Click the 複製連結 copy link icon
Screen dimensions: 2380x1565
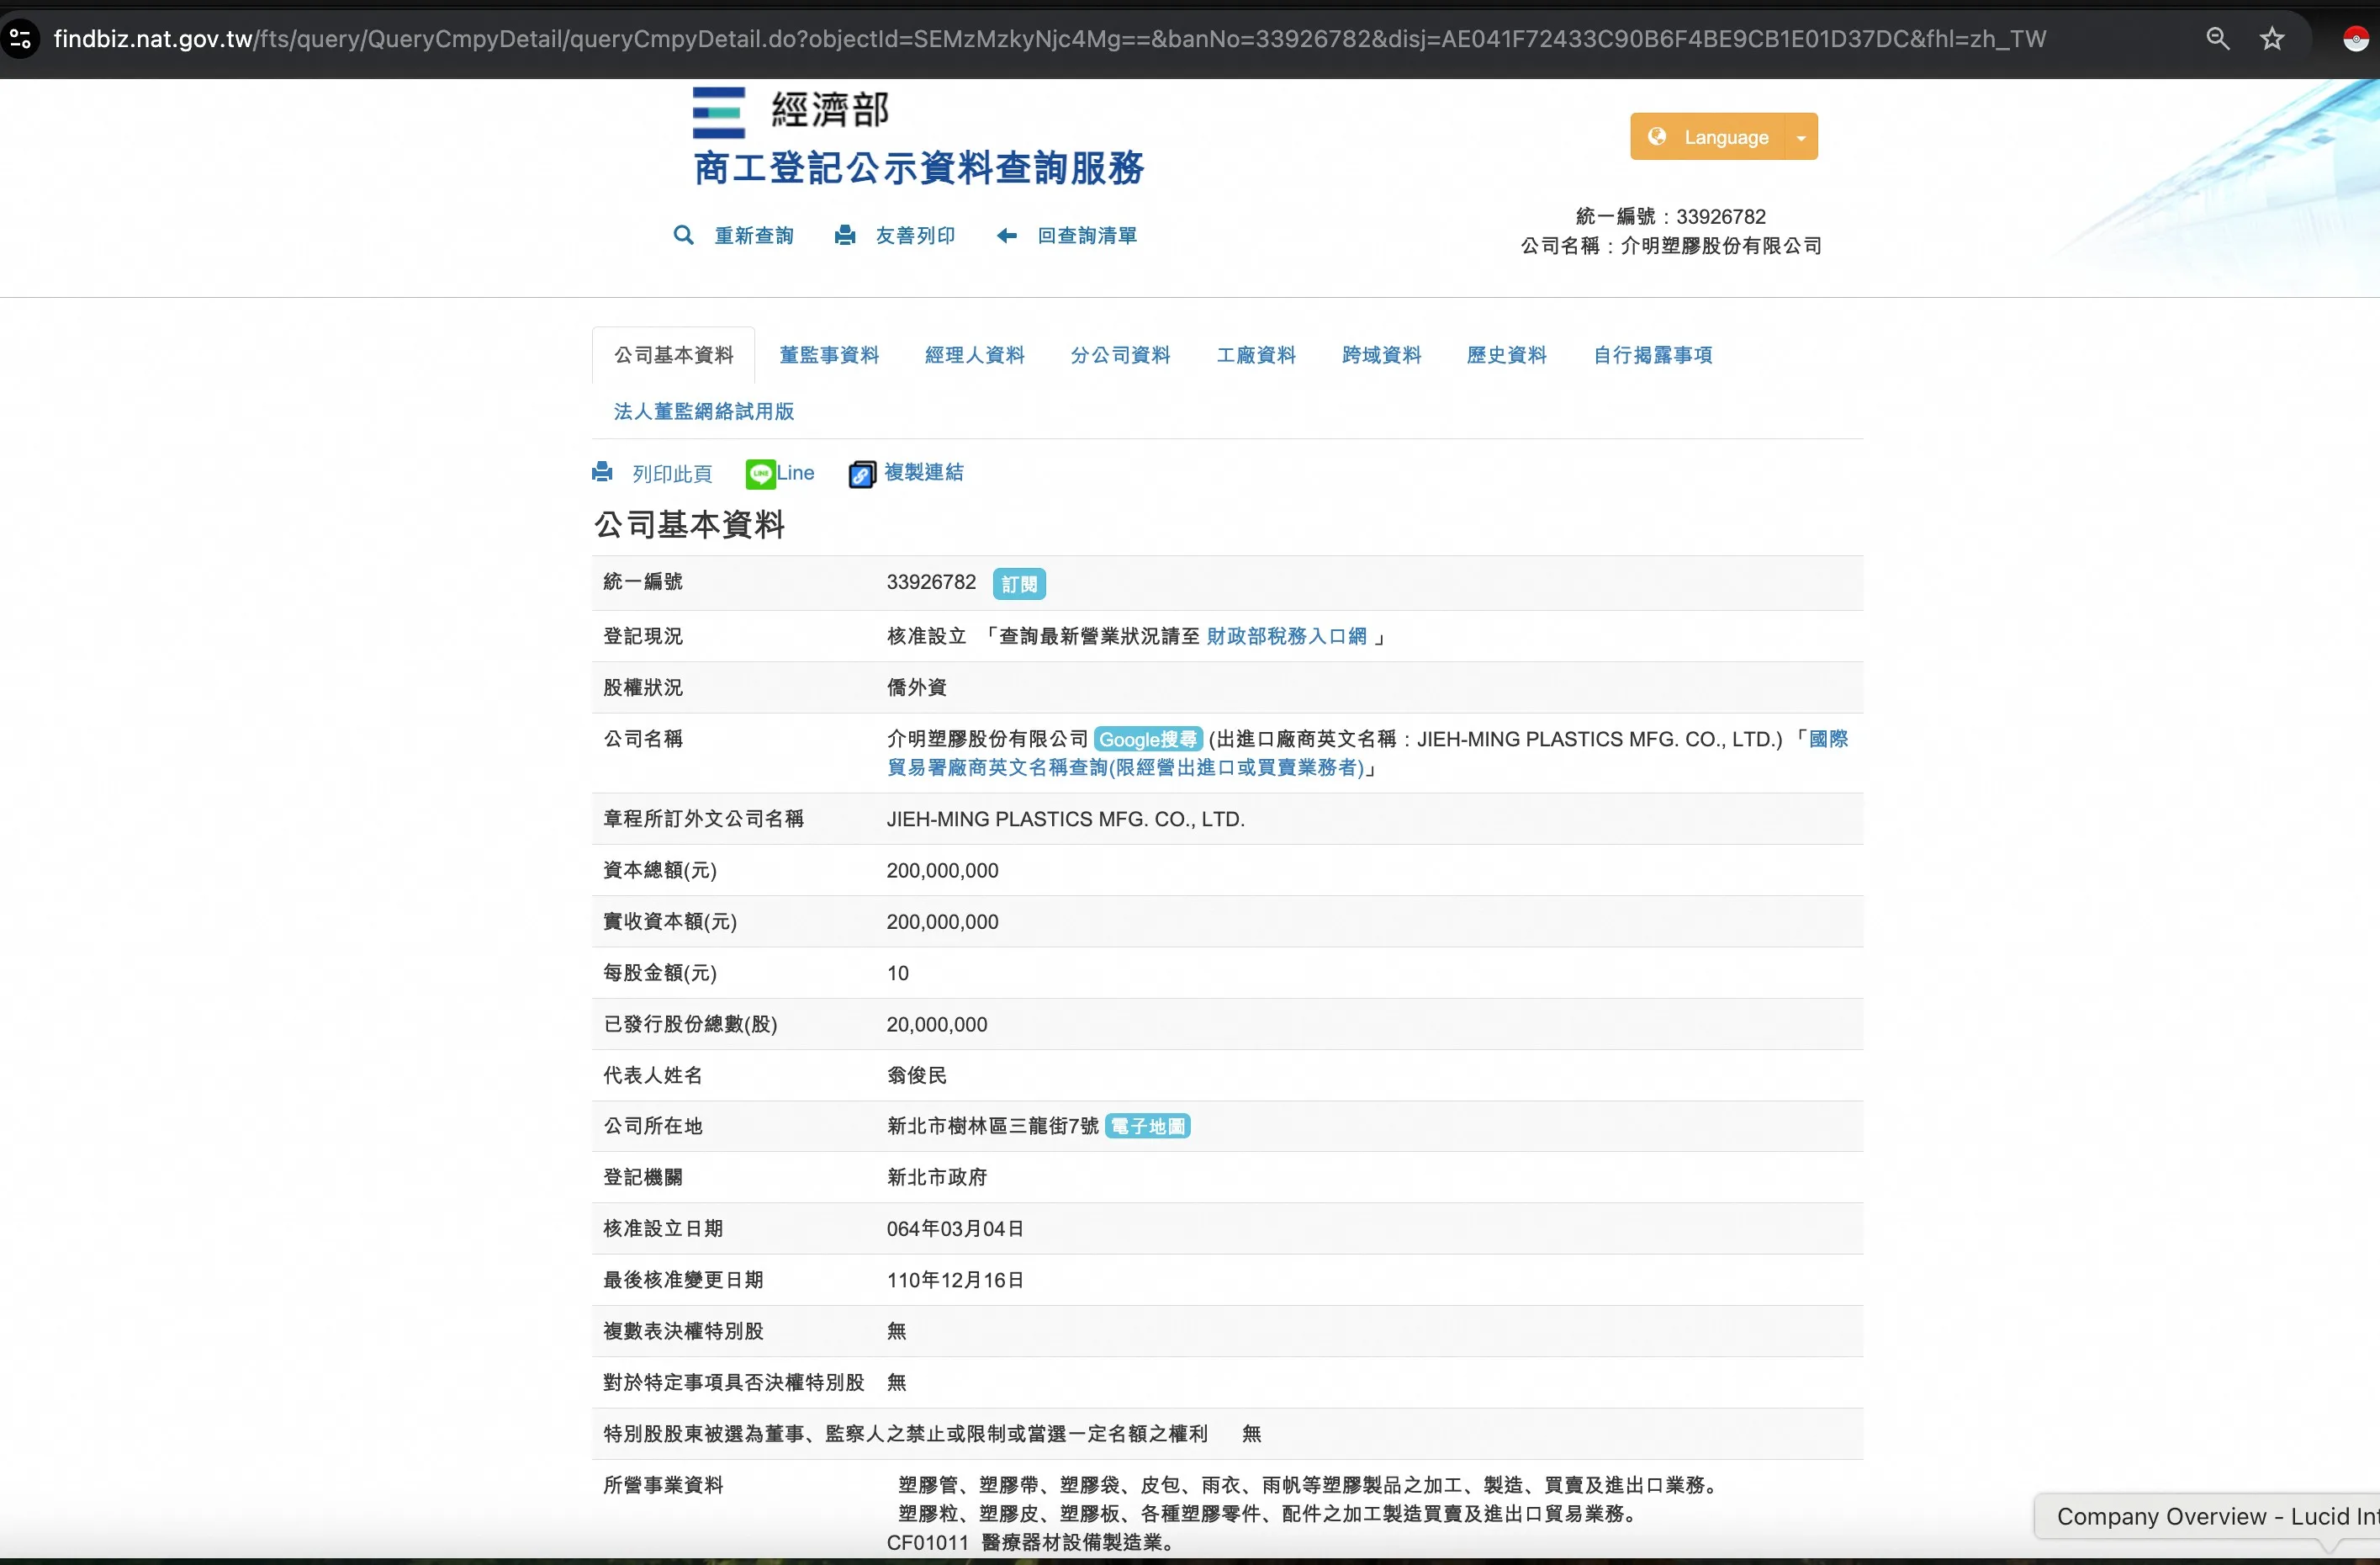coord(862,474)
